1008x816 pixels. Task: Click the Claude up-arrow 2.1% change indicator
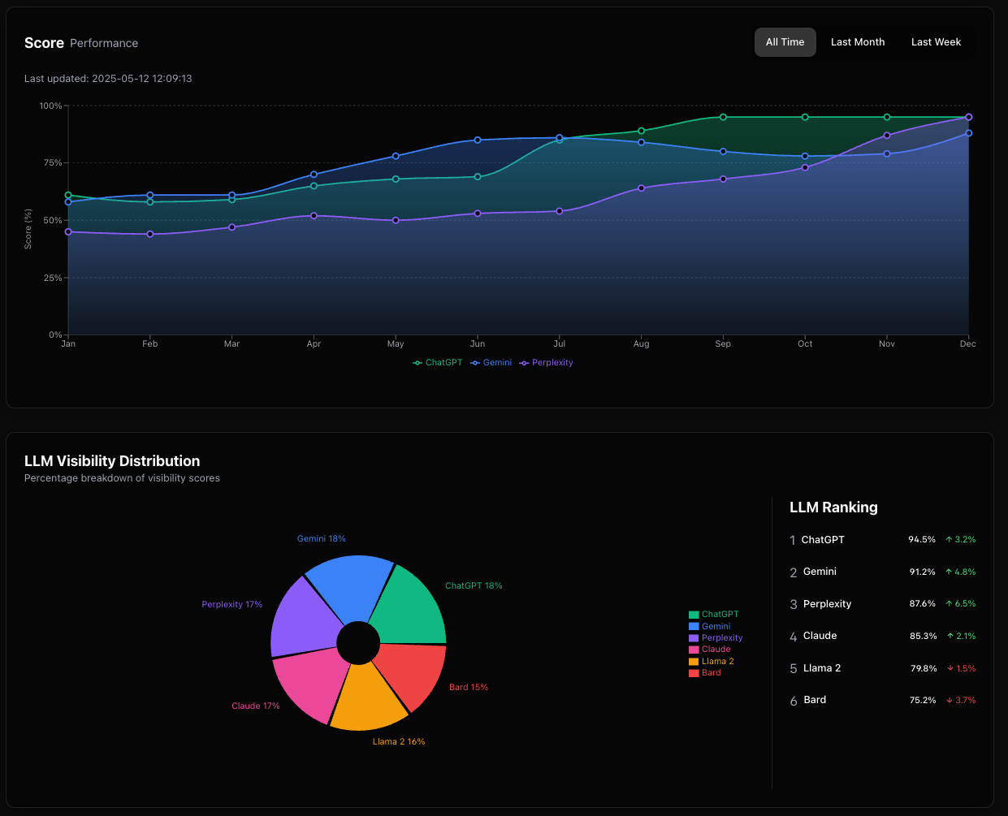(x=961, y=636)
